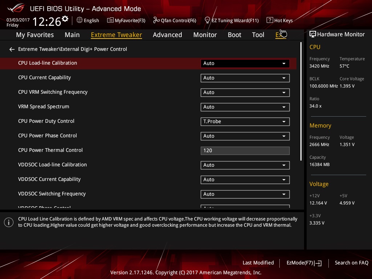The width and height of the screenshot is (372, 279).
Task: Click CPU Power Thermal Control value field
Action: coord(245,151)
